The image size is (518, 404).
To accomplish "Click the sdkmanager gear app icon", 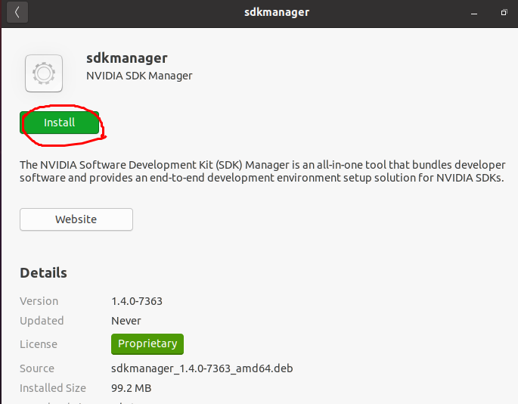I will [x=44, y=73].
